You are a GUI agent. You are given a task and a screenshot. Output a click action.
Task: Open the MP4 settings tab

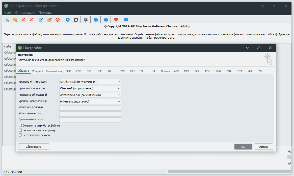[186, 71]
